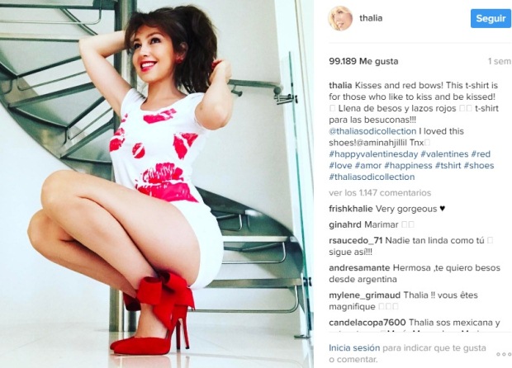Open commenter ginahrd's profile
The width and height of the screenshot is (512, 368).
pos(345,224)
